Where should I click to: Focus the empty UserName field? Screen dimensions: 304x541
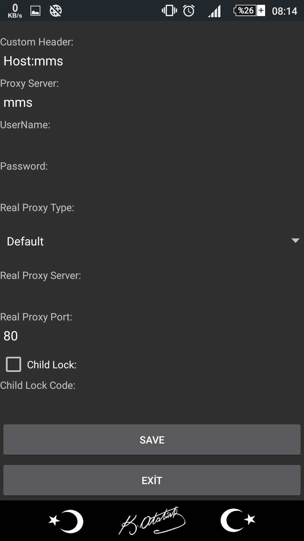point(152,144)
